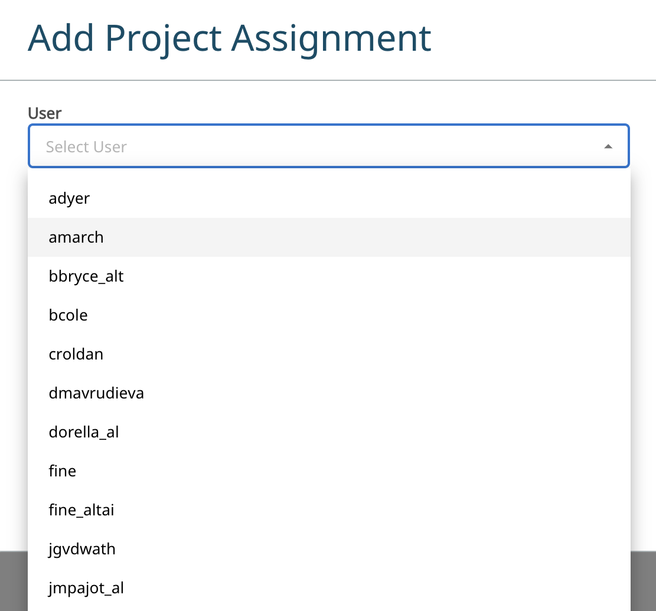Select user adyer from the list
This screenshot has width=656, height=611.
70,198
